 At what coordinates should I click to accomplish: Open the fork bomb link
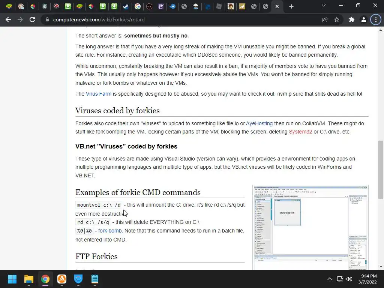pos(110,231)
